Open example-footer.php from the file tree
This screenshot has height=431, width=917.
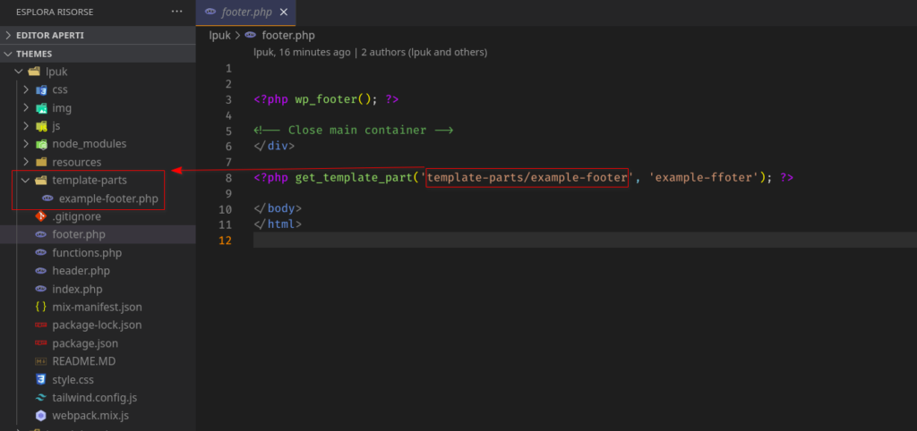coord(107,199)
